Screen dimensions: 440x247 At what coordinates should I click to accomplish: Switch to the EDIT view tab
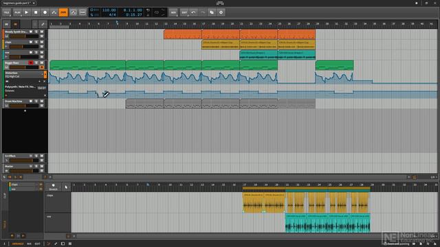37,244
